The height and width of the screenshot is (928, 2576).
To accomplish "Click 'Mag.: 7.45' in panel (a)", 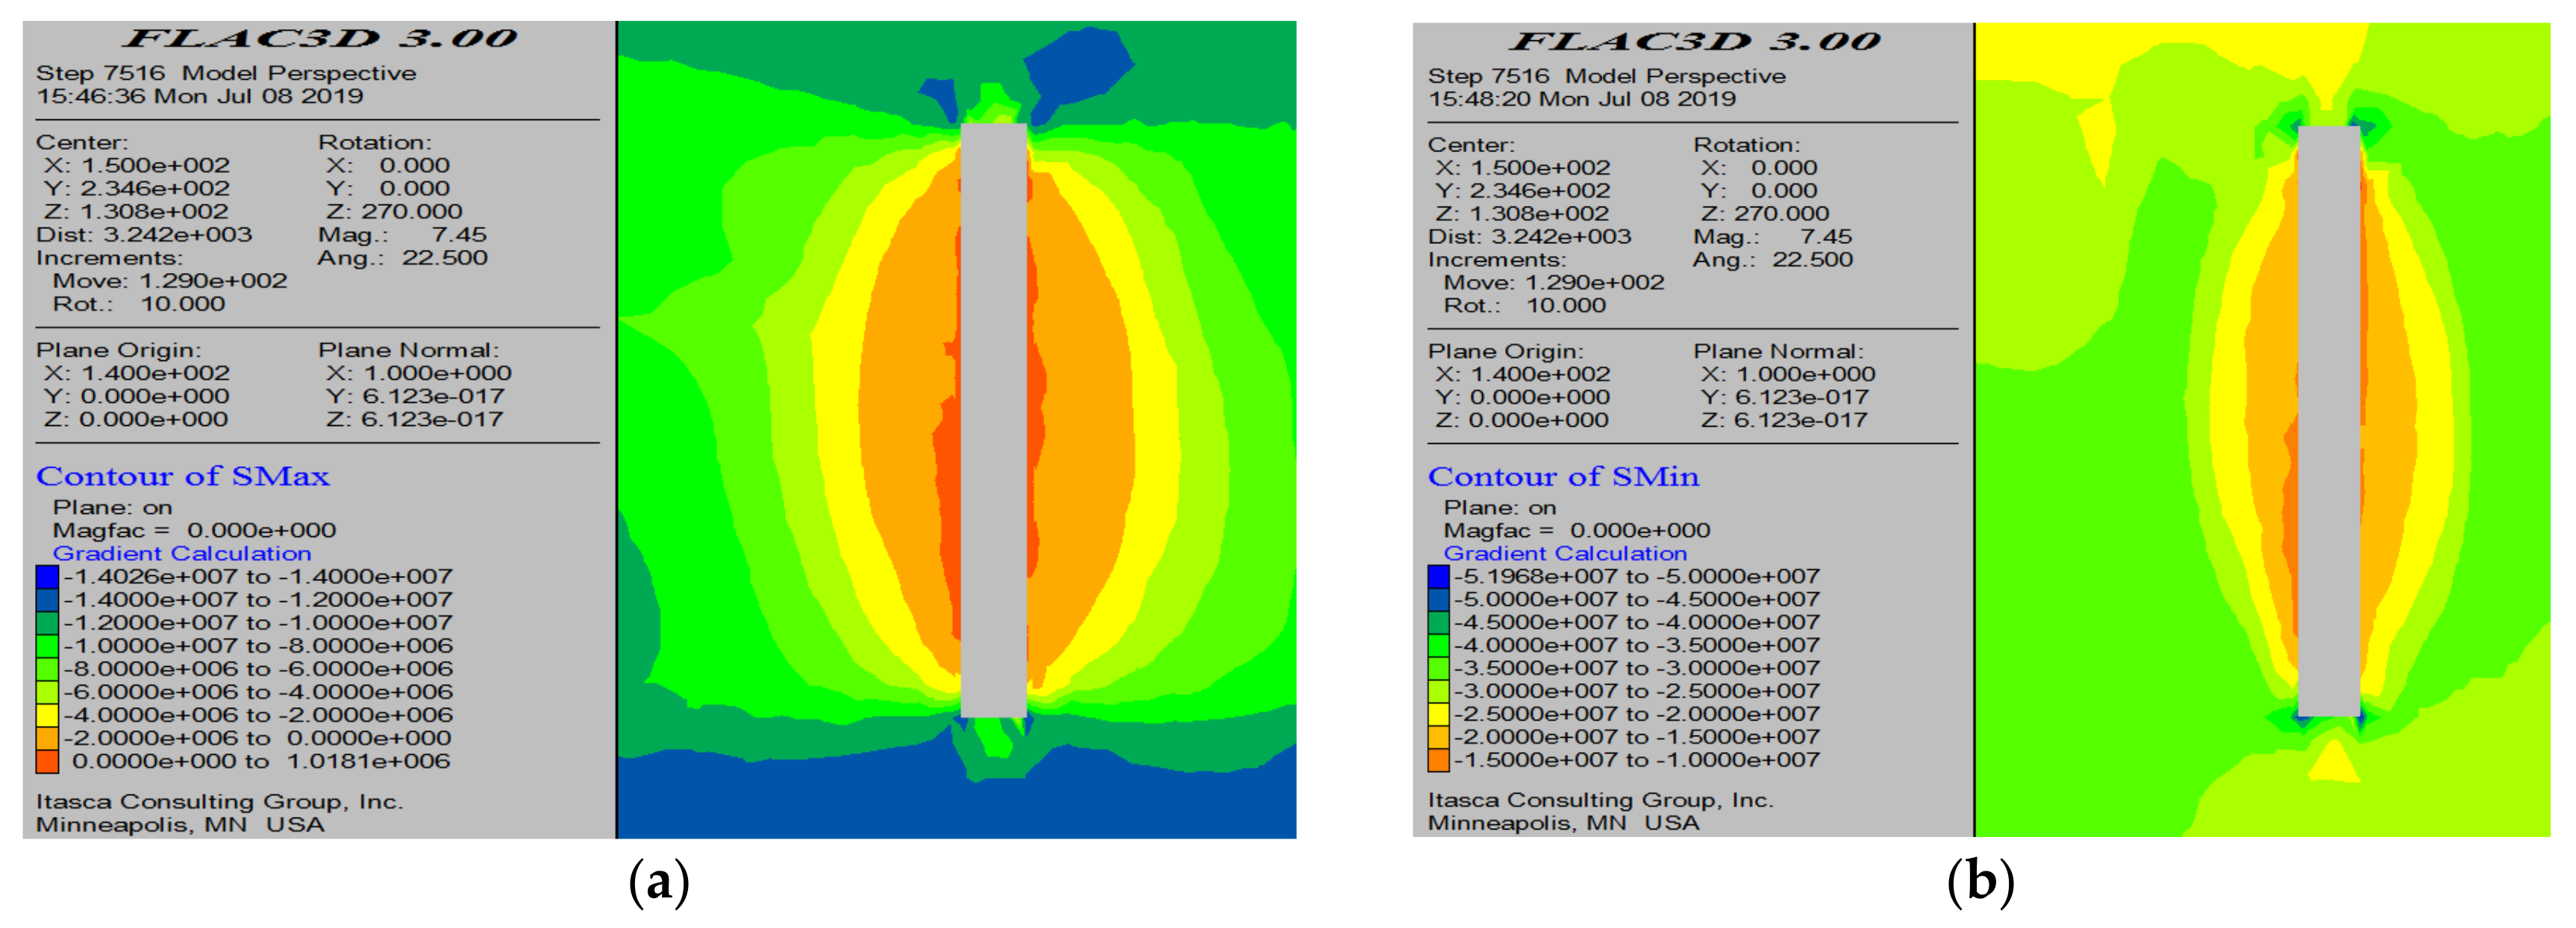I will (x=402, y=235).
